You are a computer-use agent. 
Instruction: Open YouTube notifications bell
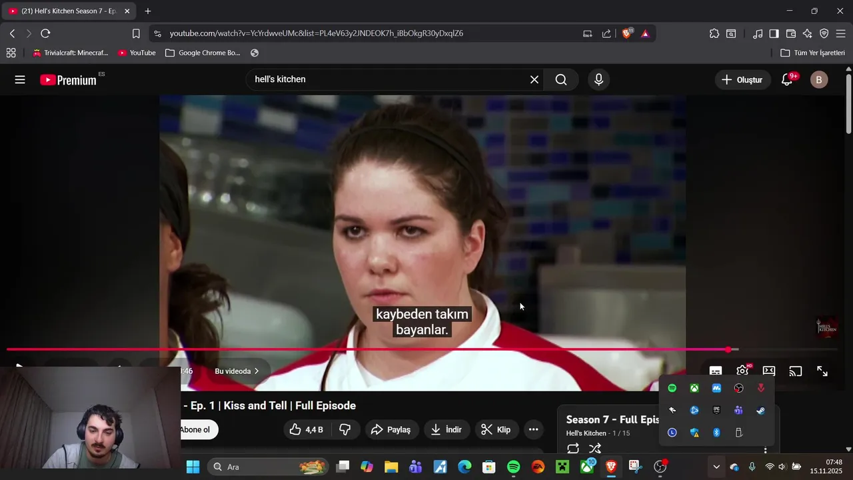(787, 80)
